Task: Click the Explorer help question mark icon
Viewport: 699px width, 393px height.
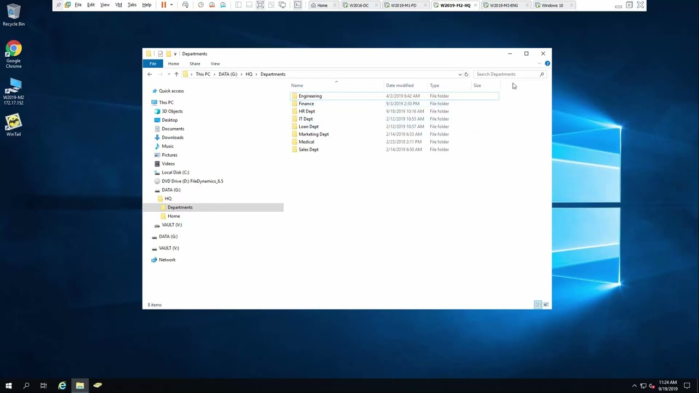Action: pos(547,64)
